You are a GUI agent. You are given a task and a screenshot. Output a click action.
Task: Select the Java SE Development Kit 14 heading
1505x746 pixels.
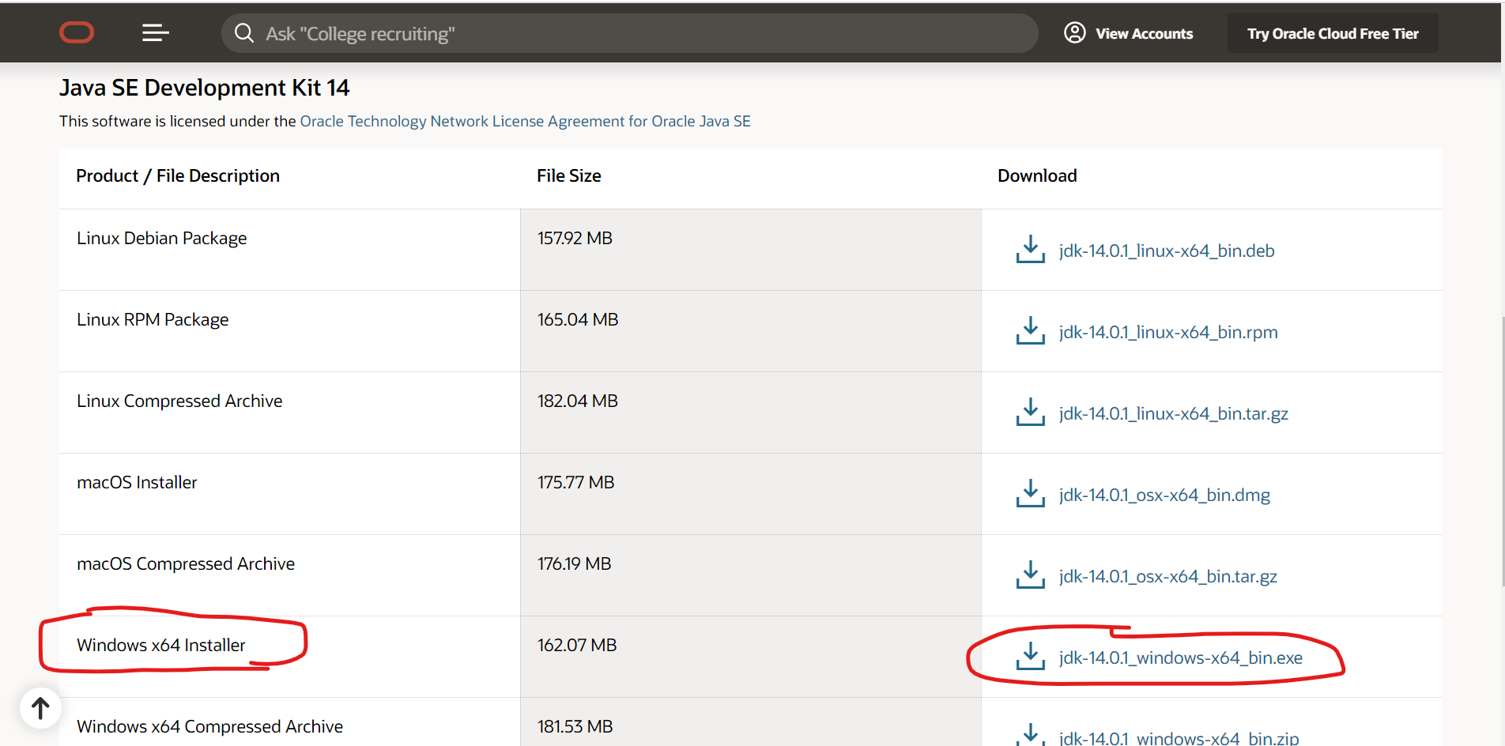click(204, 88)
